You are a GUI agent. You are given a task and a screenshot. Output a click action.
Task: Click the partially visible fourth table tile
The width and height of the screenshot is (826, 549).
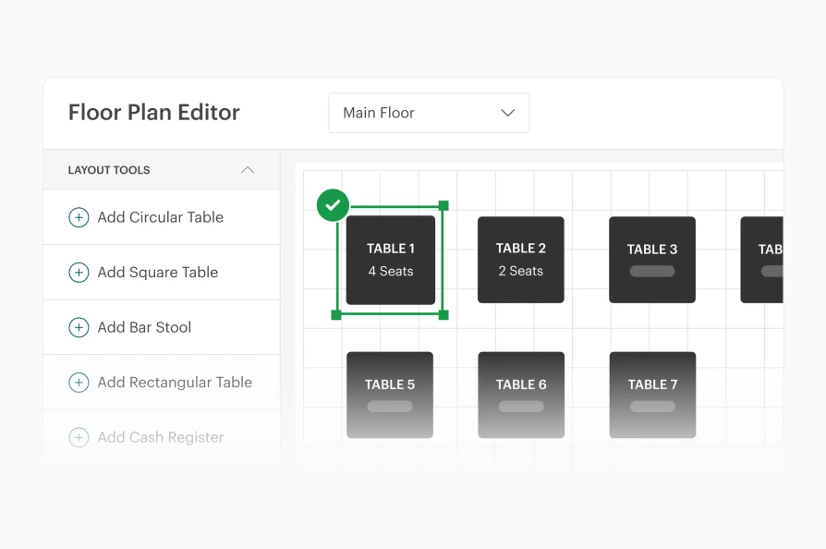click(x=761, y=260)
